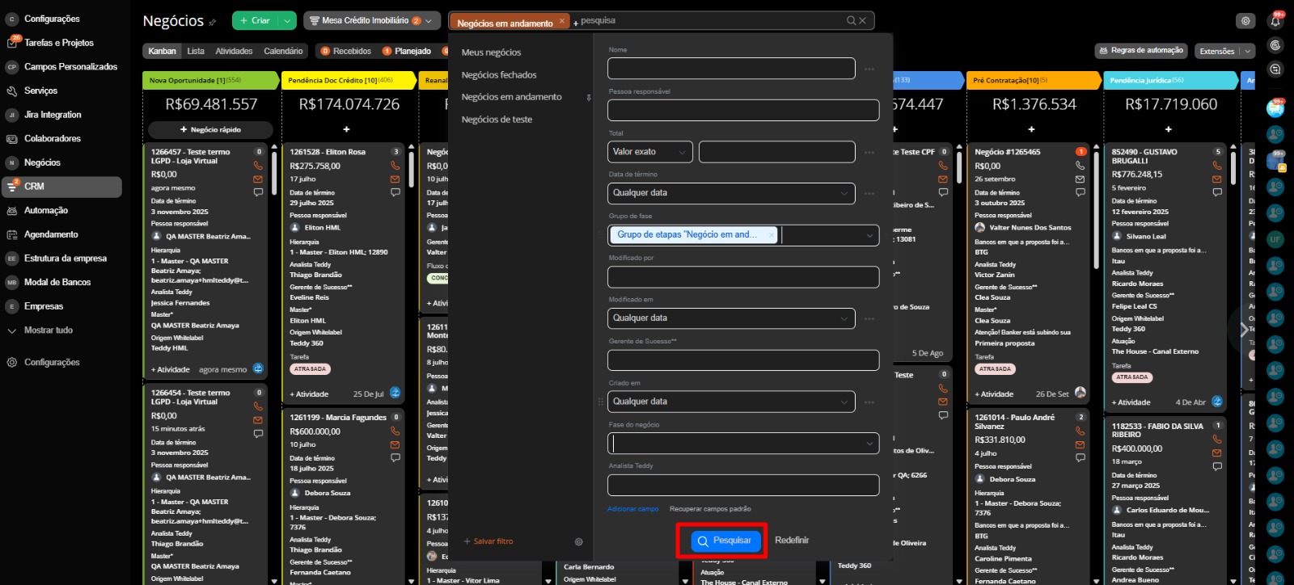Click the Pré Contratação stage color header
1294x585 pixels.
[x=1033, y=80]
